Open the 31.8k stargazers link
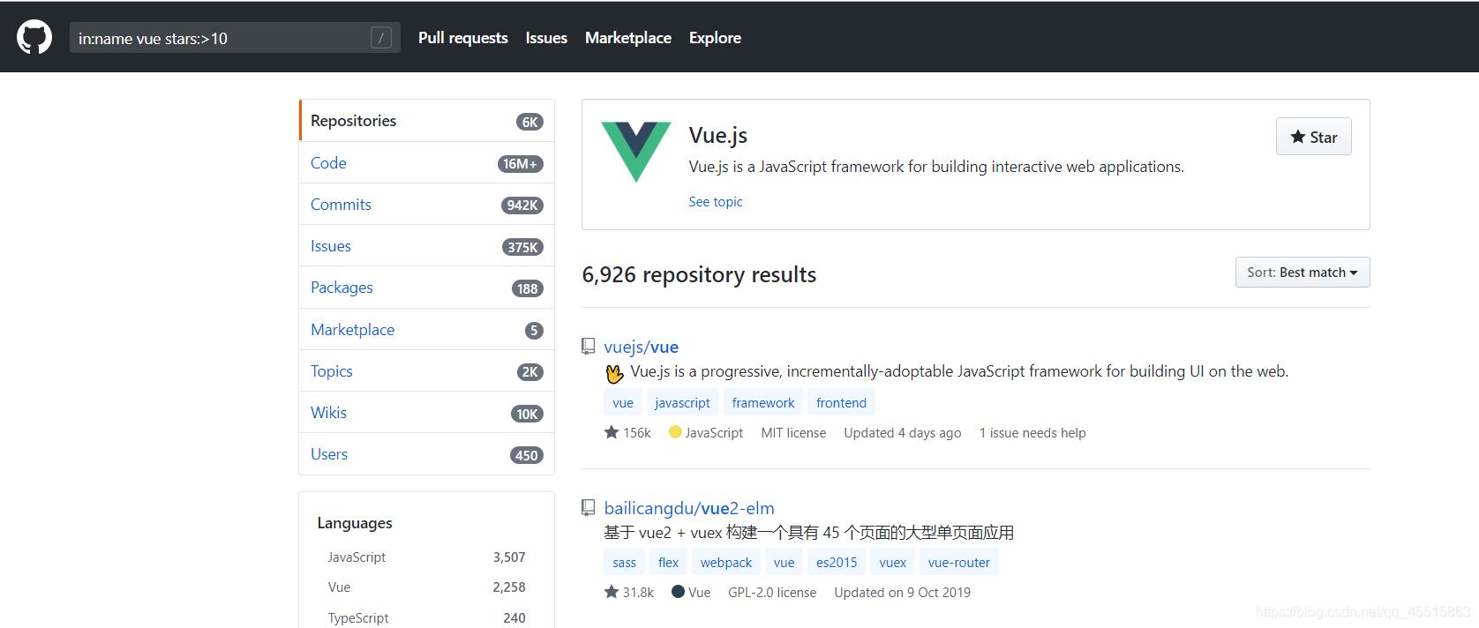The image size is (1479, 628). (x=628, y=593)
